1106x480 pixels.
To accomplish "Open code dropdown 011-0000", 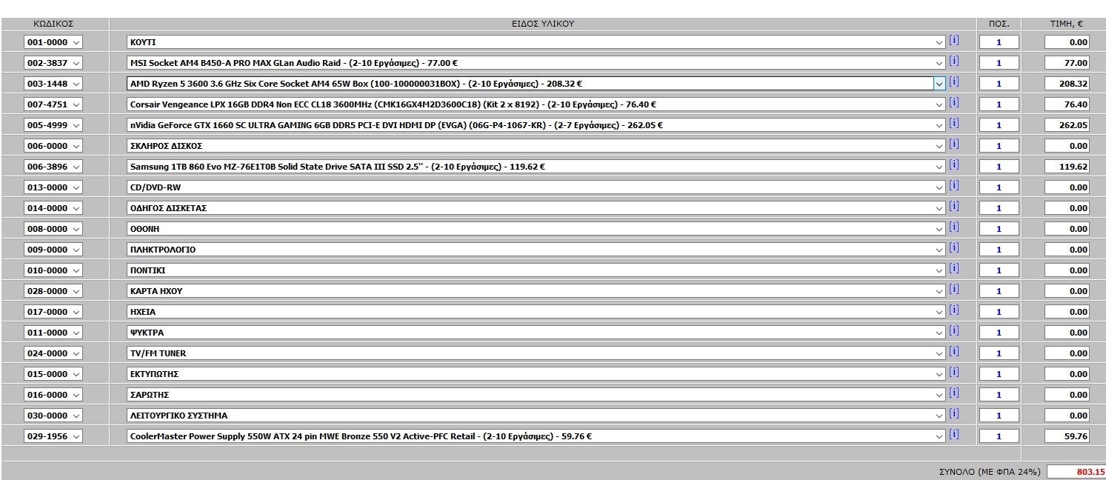I will (x=53, y=333).
